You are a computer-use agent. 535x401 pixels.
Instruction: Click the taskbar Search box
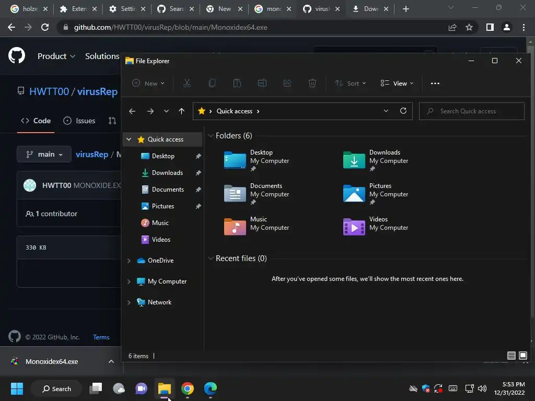[x=56, y=388]
